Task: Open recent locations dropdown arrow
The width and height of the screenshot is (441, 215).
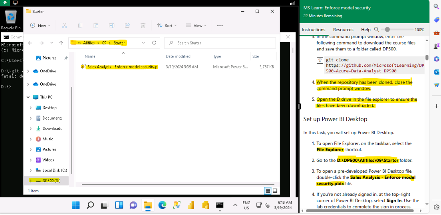Action: tap(51, 43)
